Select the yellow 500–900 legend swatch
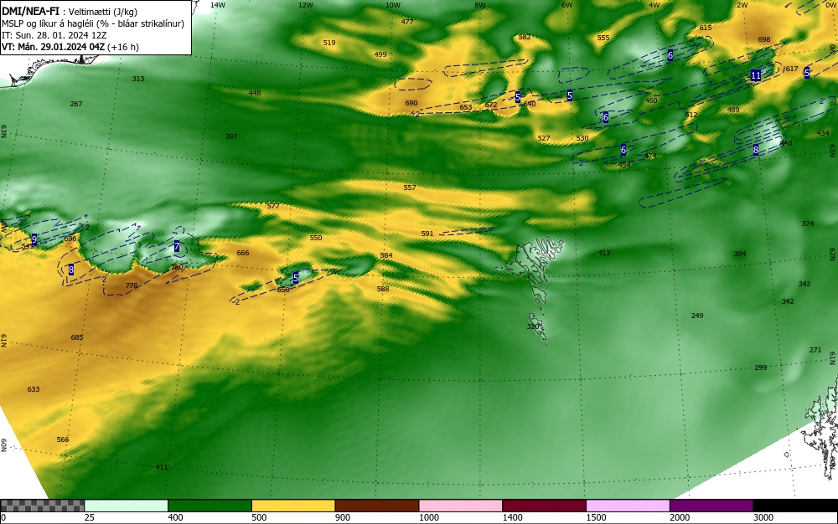 (293, 506)
